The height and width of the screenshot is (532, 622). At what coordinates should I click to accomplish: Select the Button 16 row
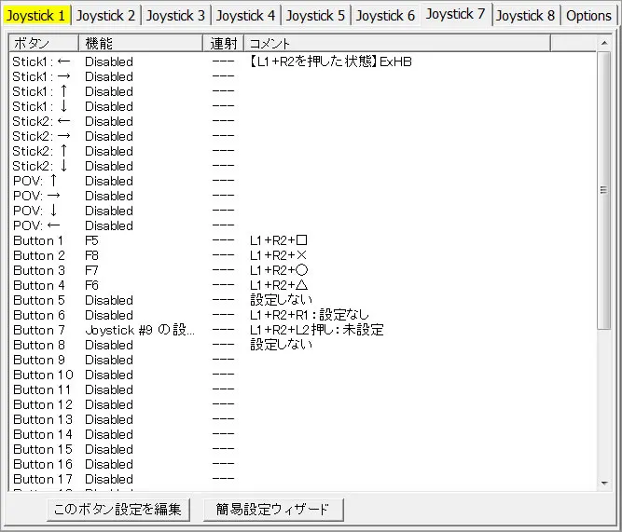(302, 464)
